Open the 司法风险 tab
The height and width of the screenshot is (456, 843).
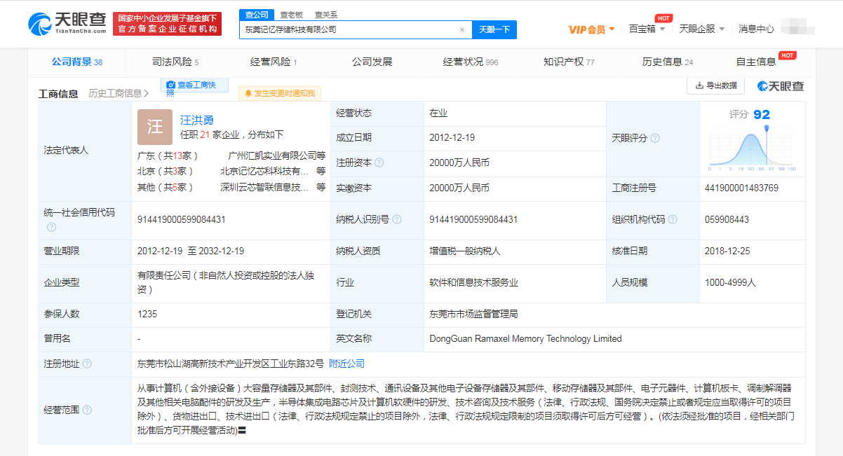click(x=175, y=62)
